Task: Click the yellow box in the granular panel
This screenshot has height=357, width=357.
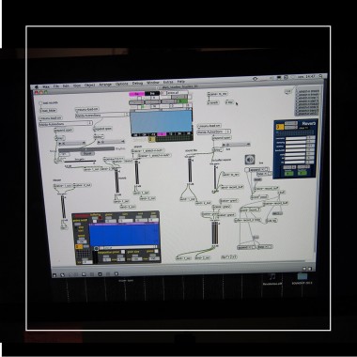Action: coord(80,246)
